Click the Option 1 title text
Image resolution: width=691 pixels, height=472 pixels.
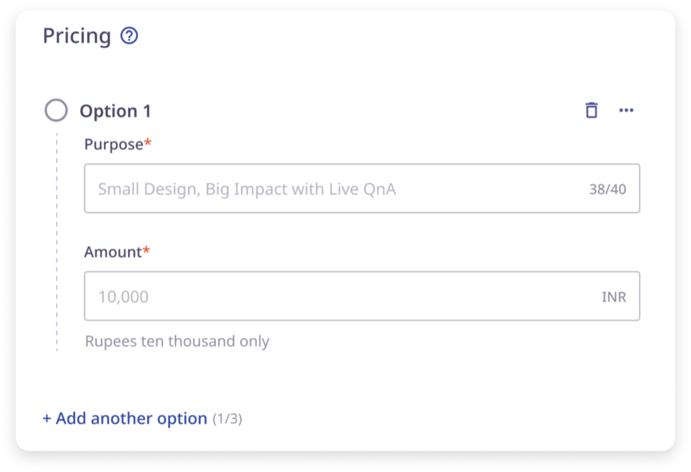115,111
